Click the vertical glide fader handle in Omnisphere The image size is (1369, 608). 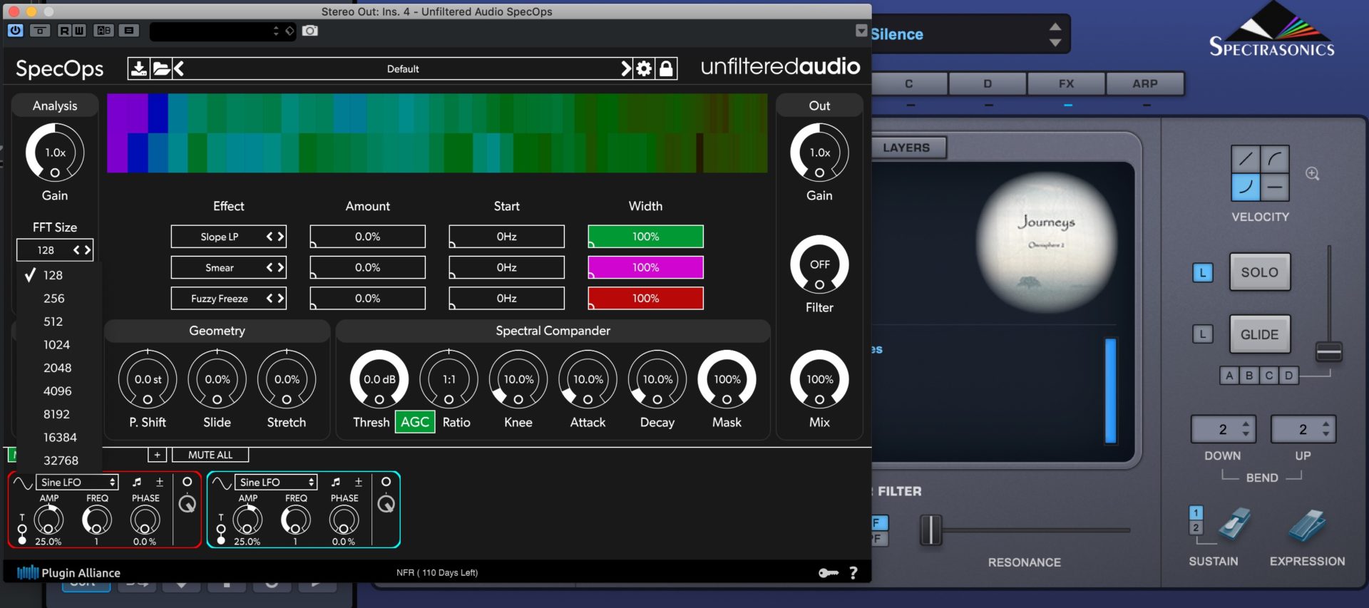1329,351
